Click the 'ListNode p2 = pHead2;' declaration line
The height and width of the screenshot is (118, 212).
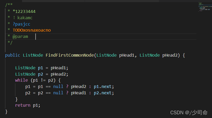pyautogui.click(x=42, y=74)
